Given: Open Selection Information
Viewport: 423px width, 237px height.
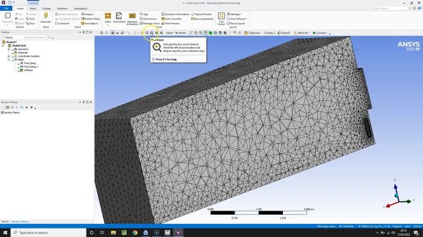Looking at the screenshot, I should click(175, 14).
